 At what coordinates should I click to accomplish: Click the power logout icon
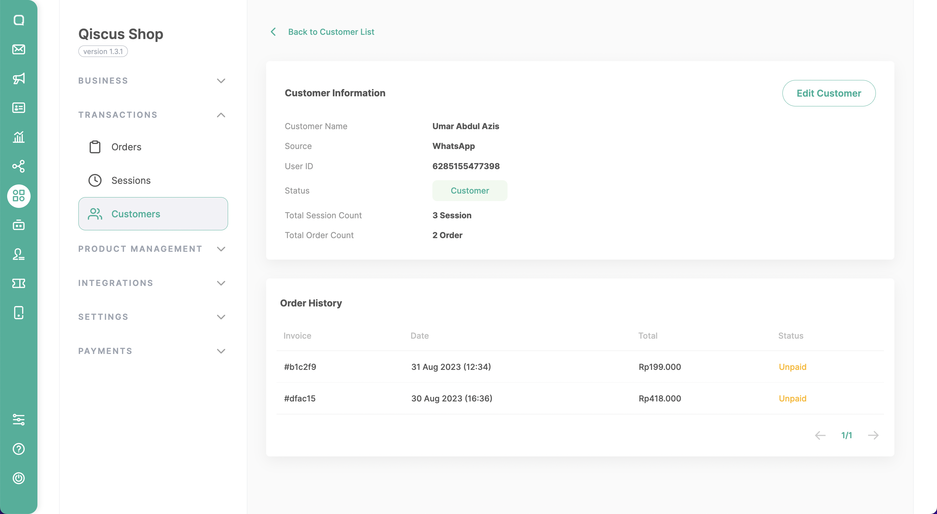pos(19,478)
